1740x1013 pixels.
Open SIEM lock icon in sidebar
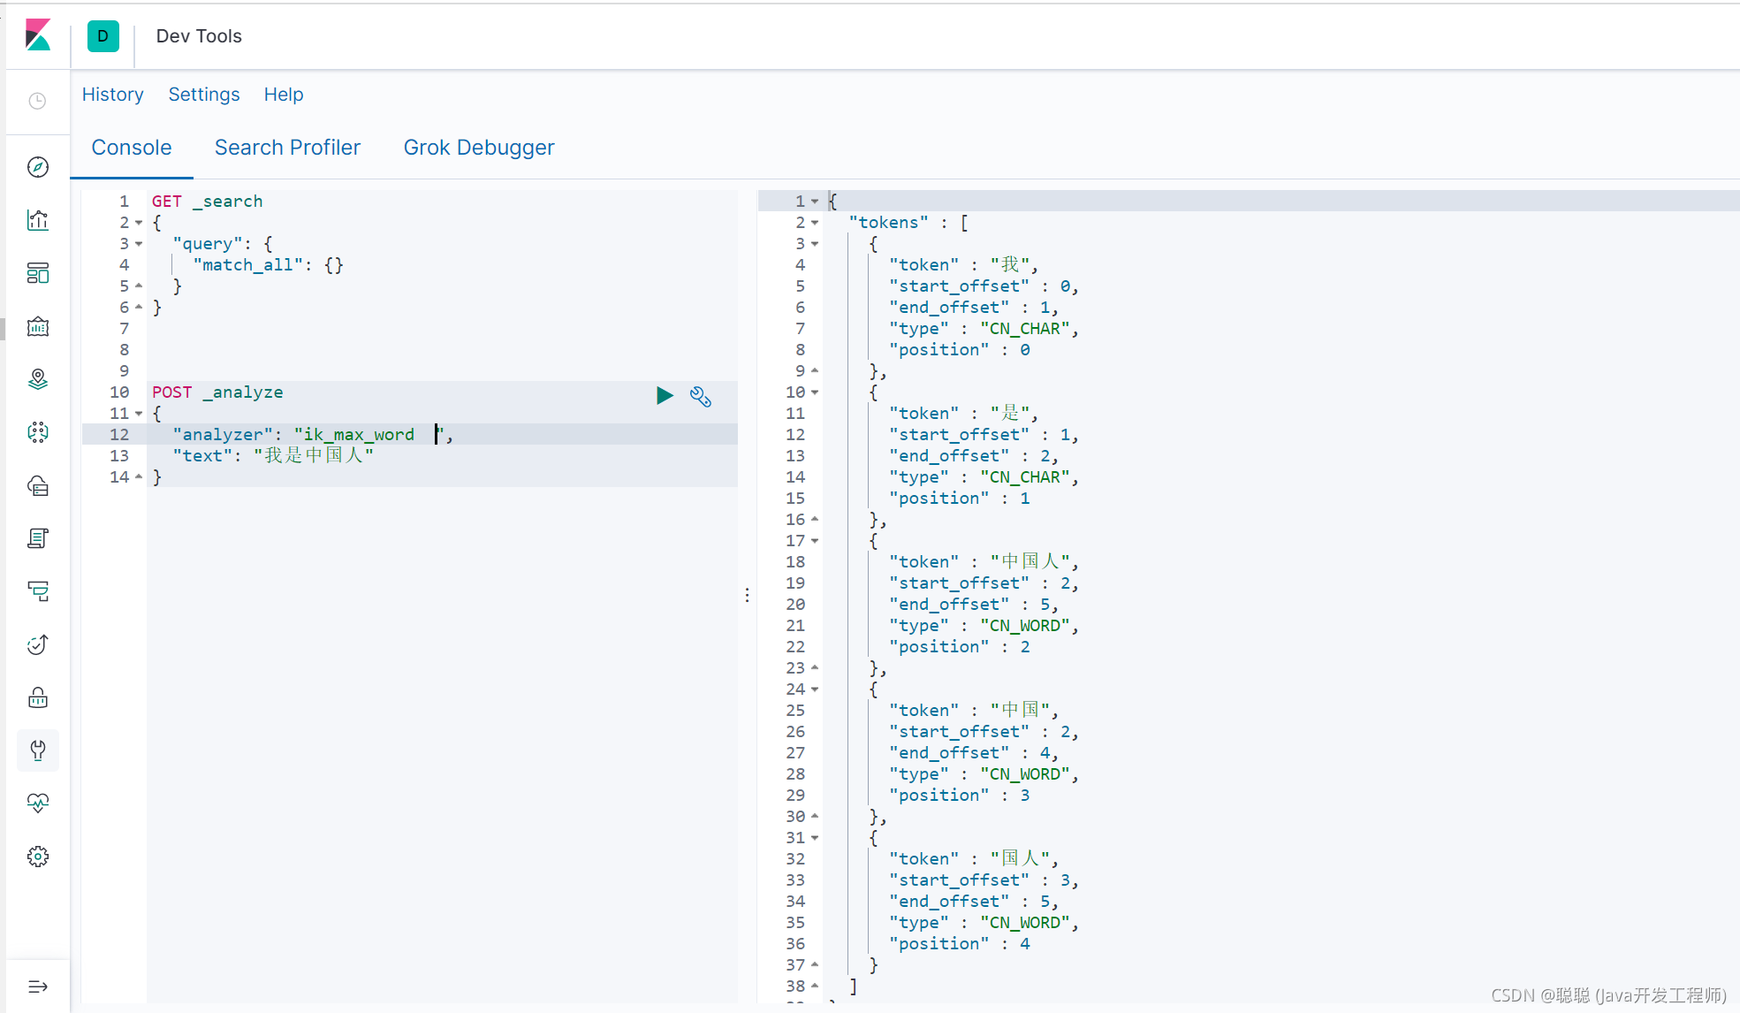tap(38, 697)
